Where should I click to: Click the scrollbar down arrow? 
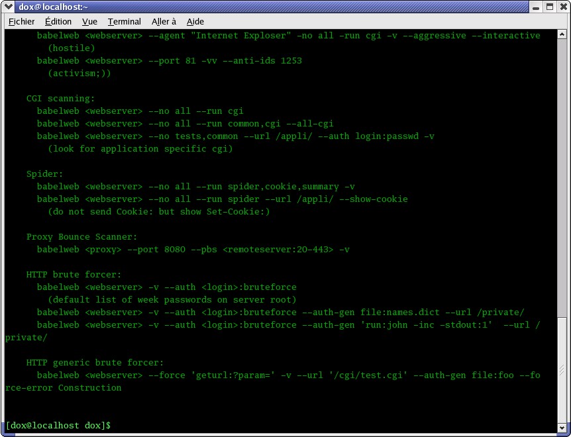pos(563,428)
